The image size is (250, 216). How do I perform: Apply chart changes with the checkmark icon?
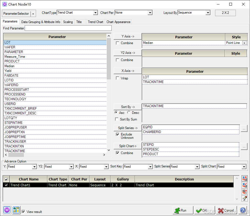245,185
